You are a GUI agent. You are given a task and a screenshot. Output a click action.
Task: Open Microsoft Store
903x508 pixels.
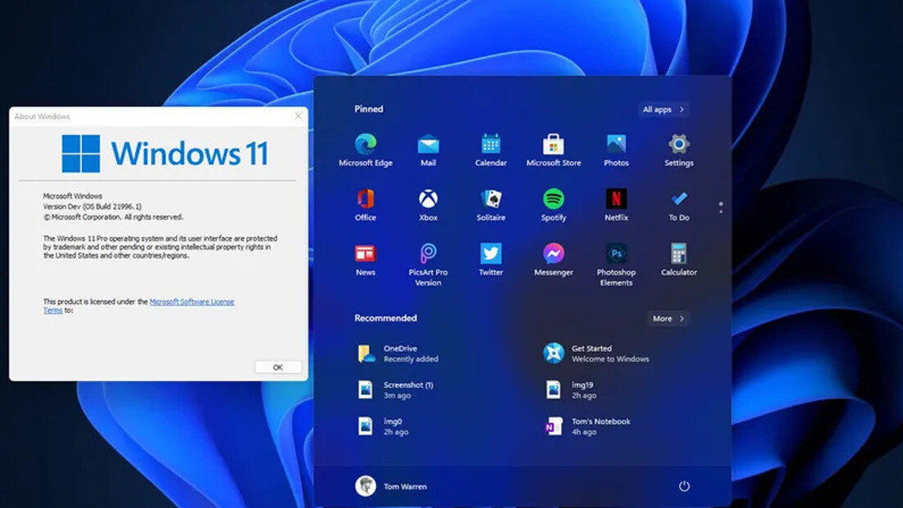coord(554,149)
